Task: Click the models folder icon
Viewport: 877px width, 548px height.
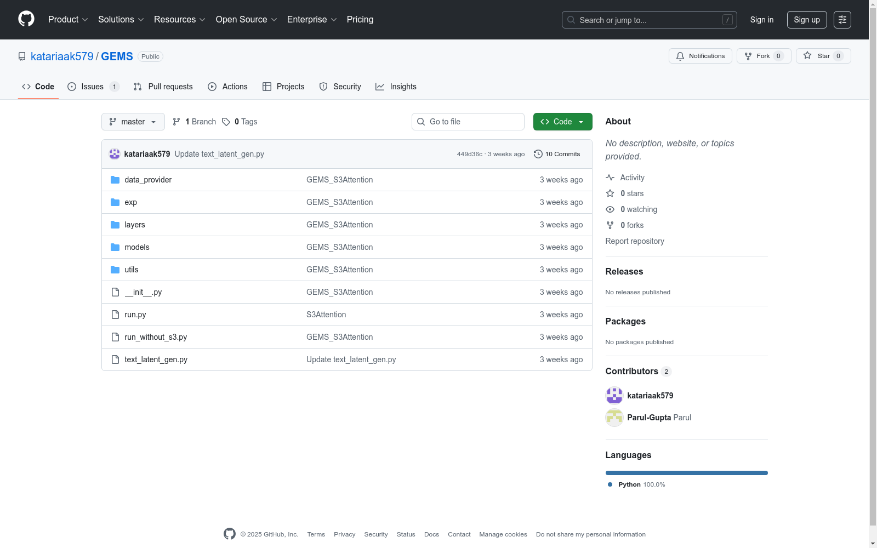Action: [x=115, y=247]
